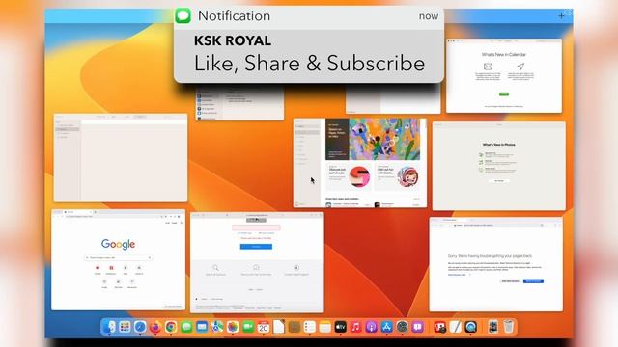Open Photos app in the Dock
The image size is (618, 347).
click(x=233, y=327)
